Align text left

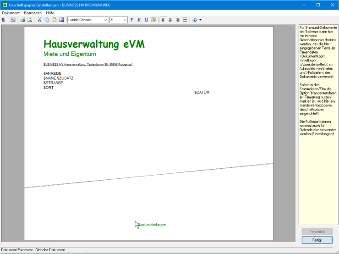[163, 20]
